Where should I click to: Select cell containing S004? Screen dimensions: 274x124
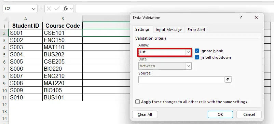point(26,54)
